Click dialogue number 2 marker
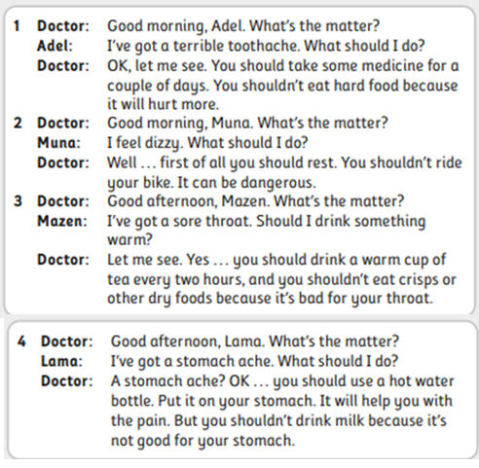 pos(18,123)
